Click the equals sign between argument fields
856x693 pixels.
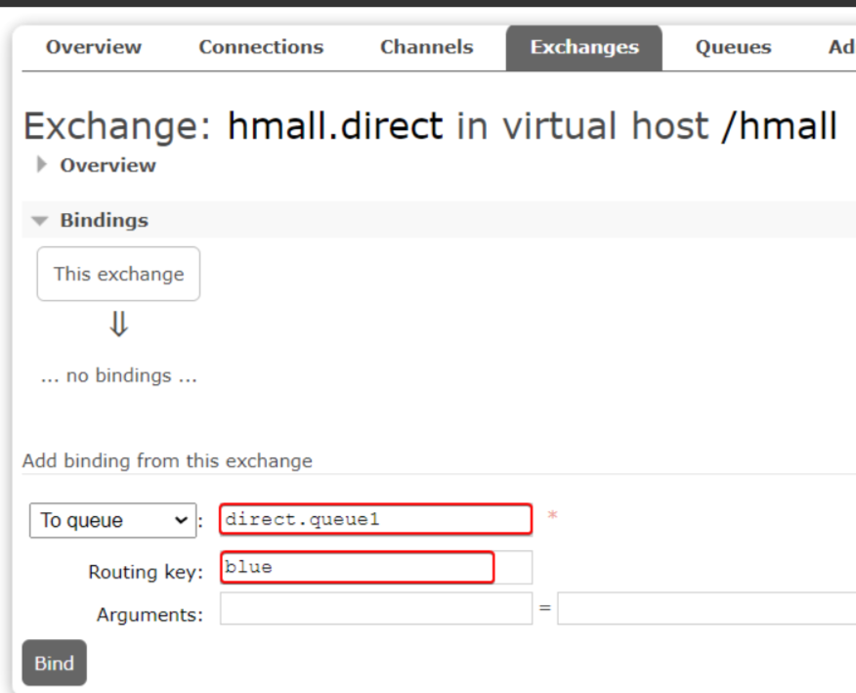(545, 609)
